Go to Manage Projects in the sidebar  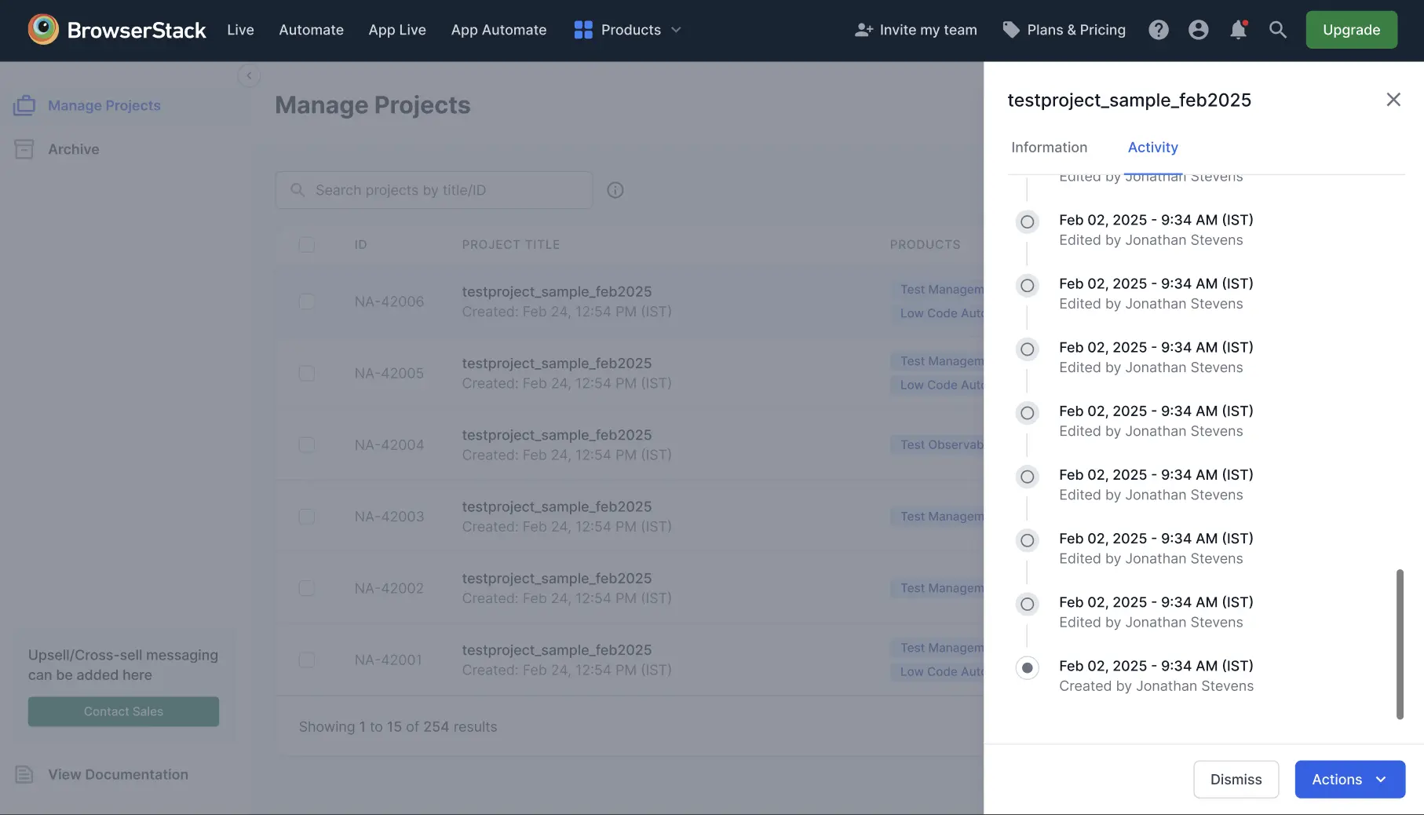[104, 105]
